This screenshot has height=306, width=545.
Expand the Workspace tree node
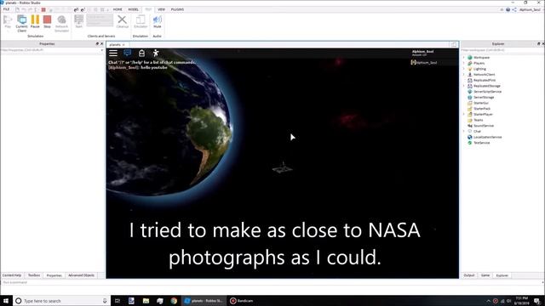pos(463,57)
